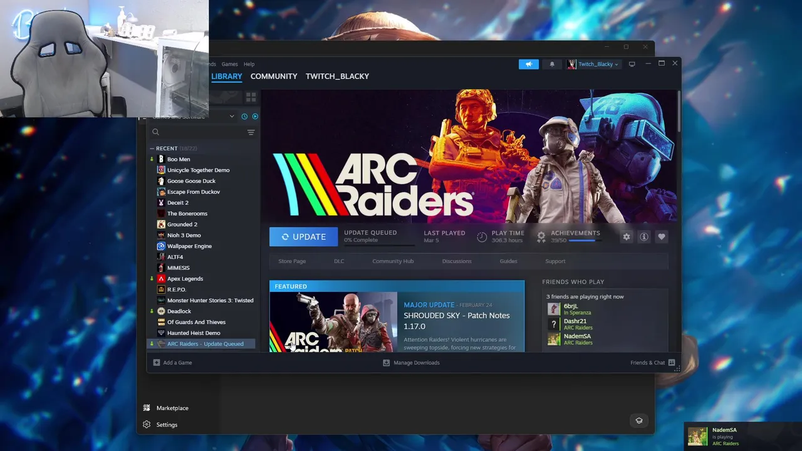
Task: Click Grounded 2 game icon
Action: tap(161, 224)
